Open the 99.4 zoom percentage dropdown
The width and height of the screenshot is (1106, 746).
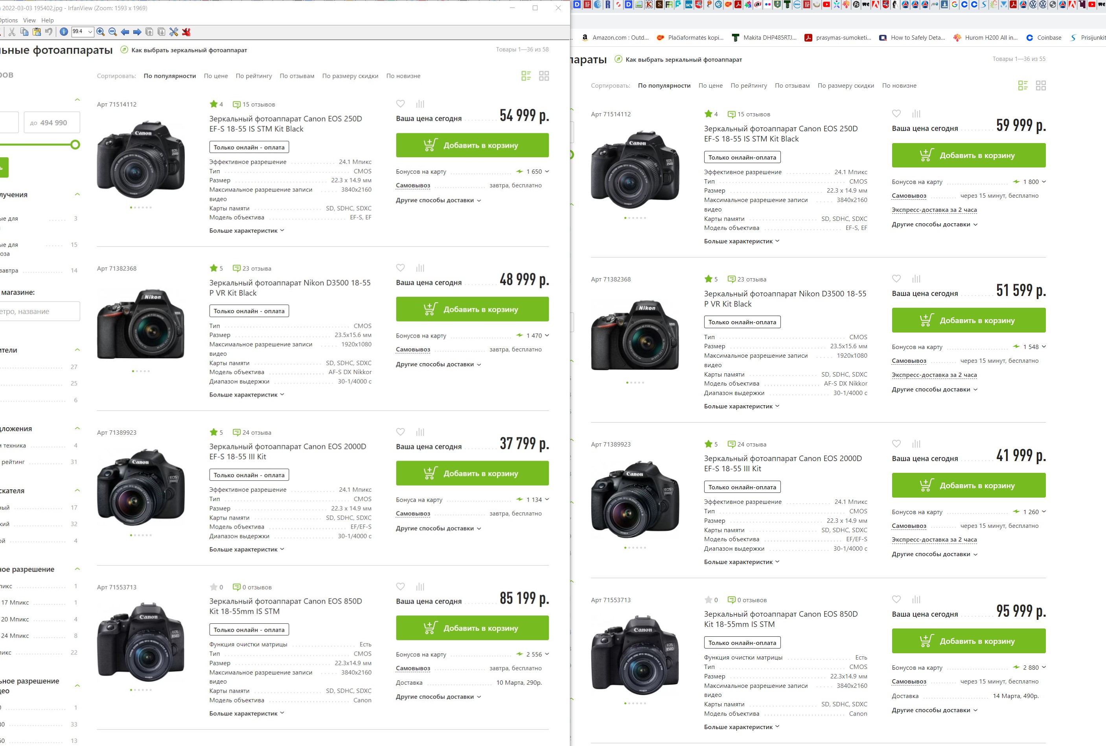tap(90, 32)
